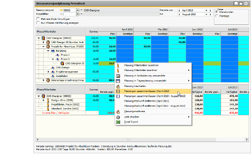Click the empty Projektfilter input field

coord(70,14)
